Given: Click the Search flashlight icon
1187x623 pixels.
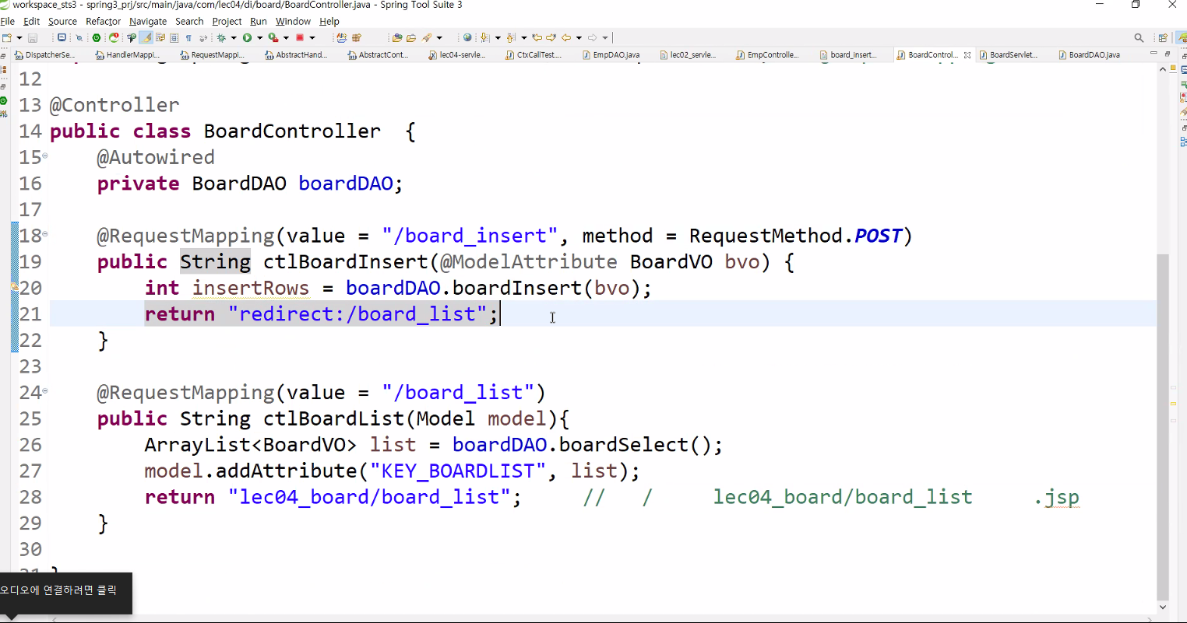Looking at the screenshot, I should pos(427,37).
